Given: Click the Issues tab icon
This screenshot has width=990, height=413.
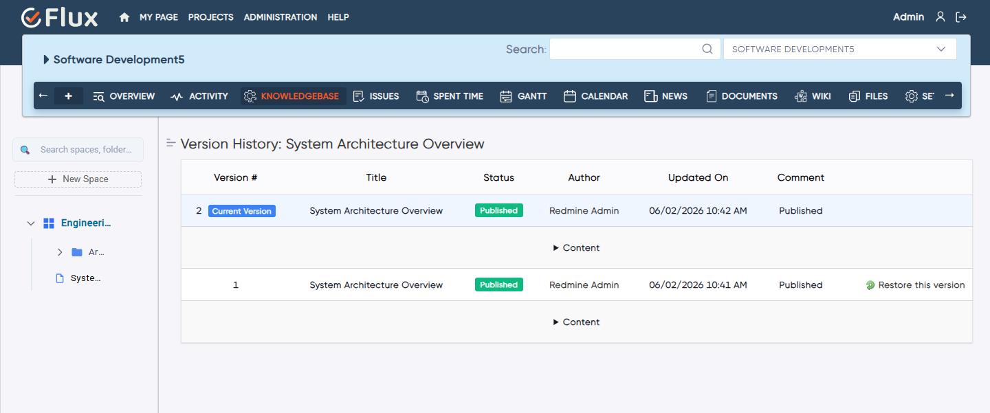Looking at the screenshot, I should tap(358, 96).
